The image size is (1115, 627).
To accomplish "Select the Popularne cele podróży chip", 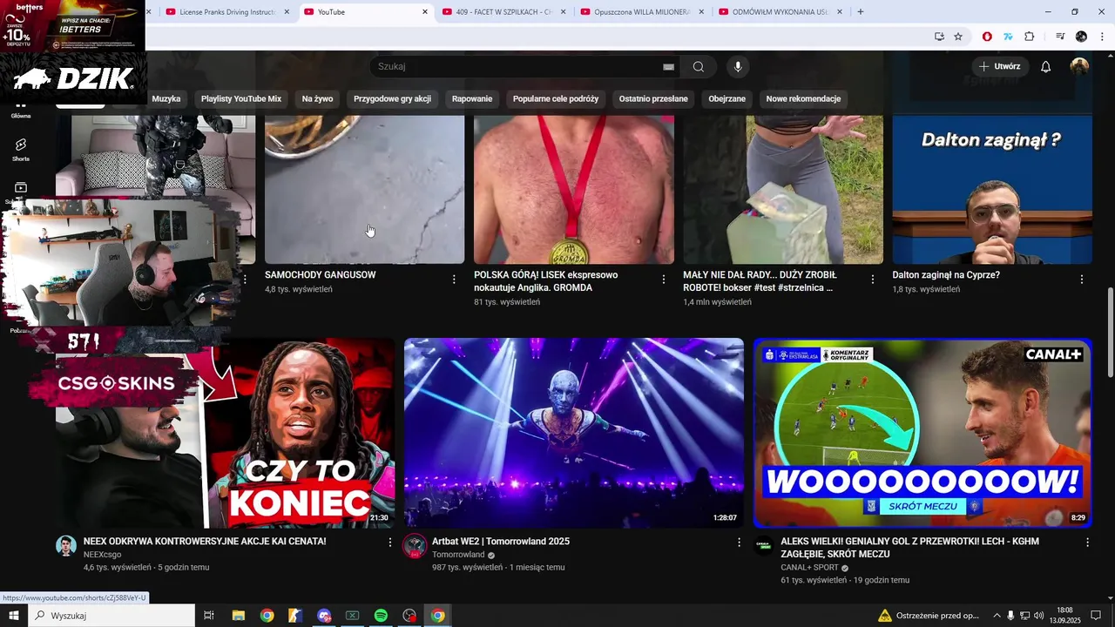I will coord(556,98).
